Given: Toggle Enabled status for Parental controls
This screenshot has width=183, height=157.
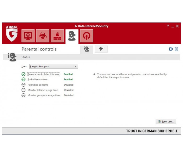Looking at the screenshot, I should 68,74.
